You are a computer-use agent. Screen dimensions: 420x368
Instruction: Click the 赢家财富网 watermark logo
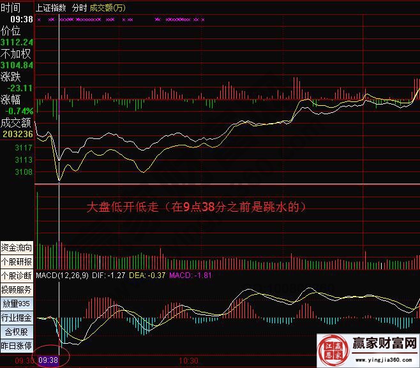(382, 345)
